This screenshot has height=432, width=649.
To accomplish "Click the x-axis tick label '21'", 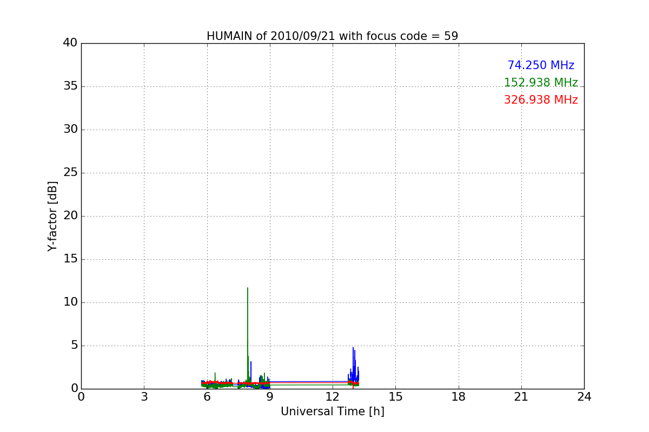I will click(x=521, y=397).
